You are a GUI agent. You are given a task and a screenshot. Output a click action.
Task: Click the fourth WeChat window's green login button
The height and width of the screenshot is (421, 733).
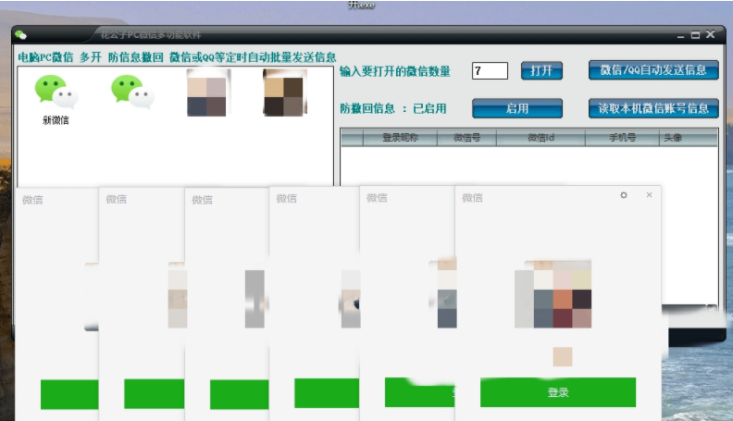(327, 393)
